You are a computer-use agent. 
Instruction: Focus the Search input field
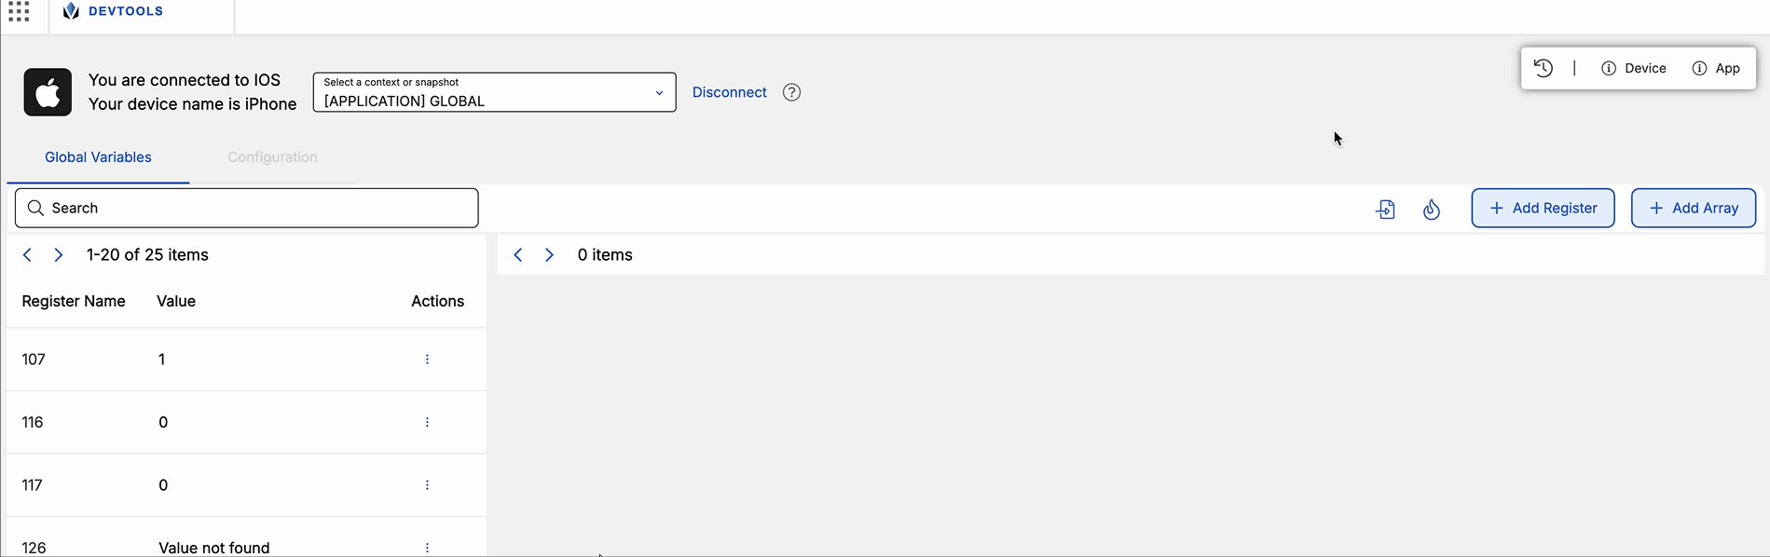247,208
